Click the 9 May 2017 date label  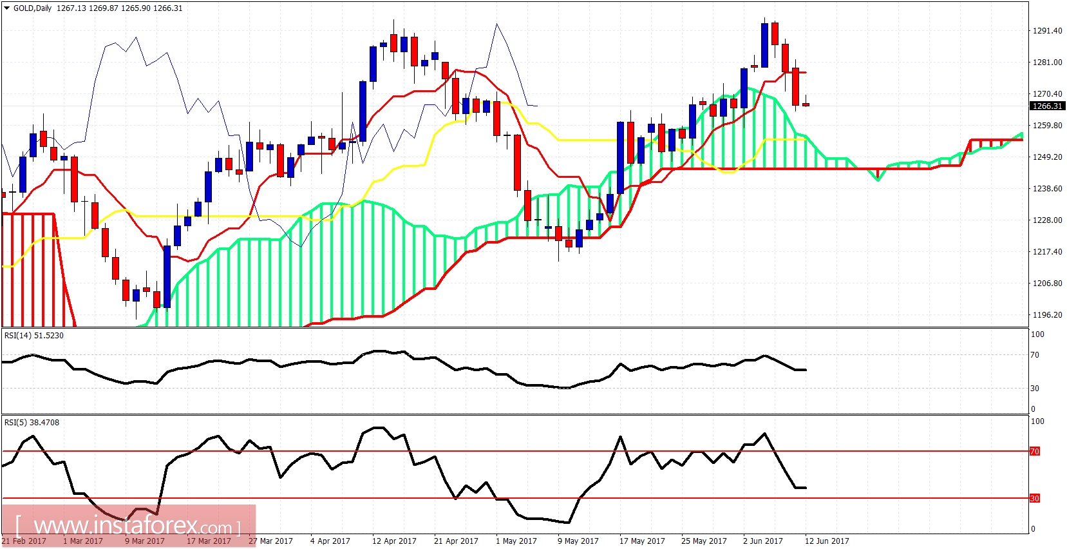click(578, 541)
